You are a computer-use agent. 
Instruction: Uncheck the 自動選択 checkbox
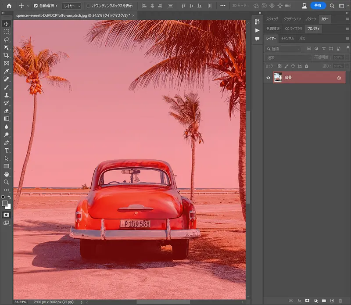tap(36, 6)
